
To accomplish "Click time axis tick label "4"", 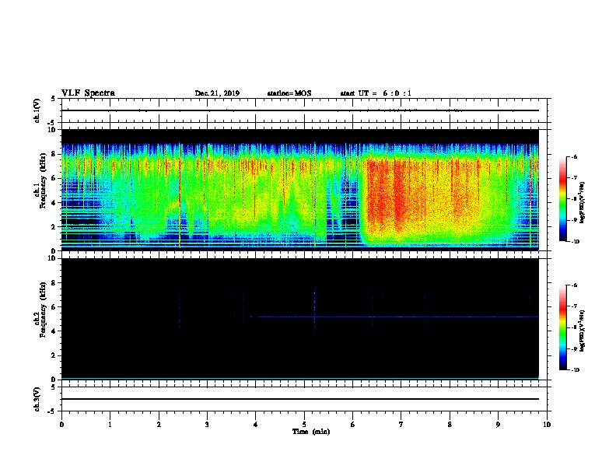I will coord(256,425).
